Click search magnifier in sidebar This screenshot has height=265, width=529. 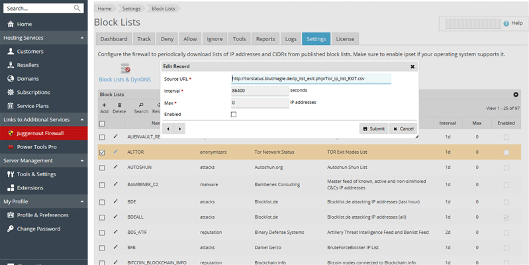click(77, 8)
